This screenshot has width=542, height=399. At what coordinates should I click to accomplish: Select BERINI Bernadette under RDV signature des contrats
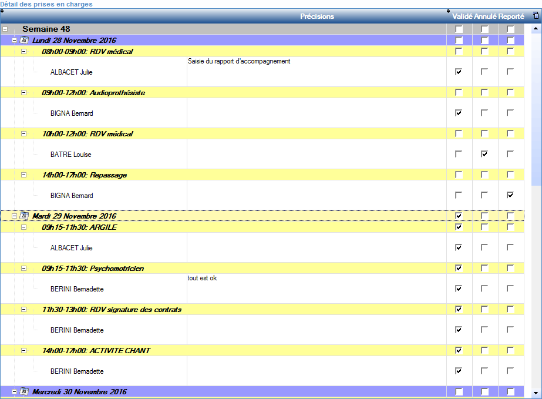point(77,330)
